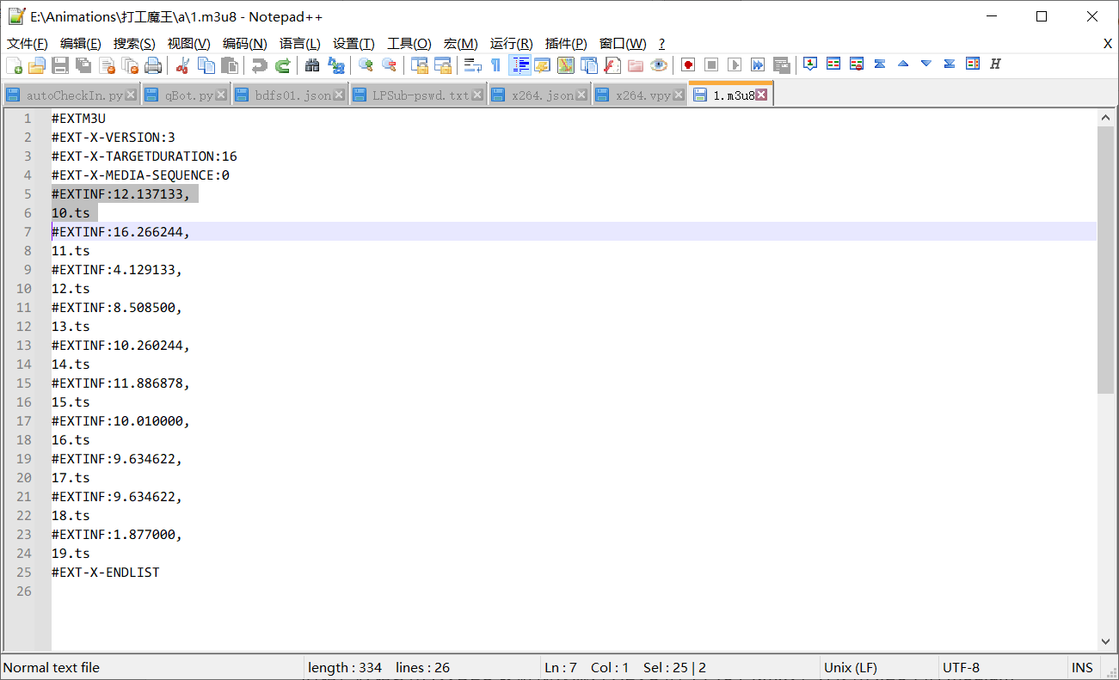Paste the clipboard with the toolbar icon
Image resolution: width=1119 pixels, height=680 pixels.
click(230, 64)
